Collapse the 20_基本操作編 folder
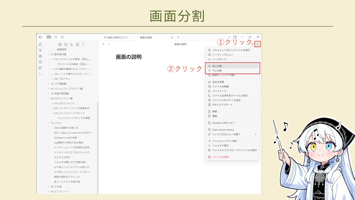Image resolution: width=355 pixels, height=200 pixels. [49, 55]
